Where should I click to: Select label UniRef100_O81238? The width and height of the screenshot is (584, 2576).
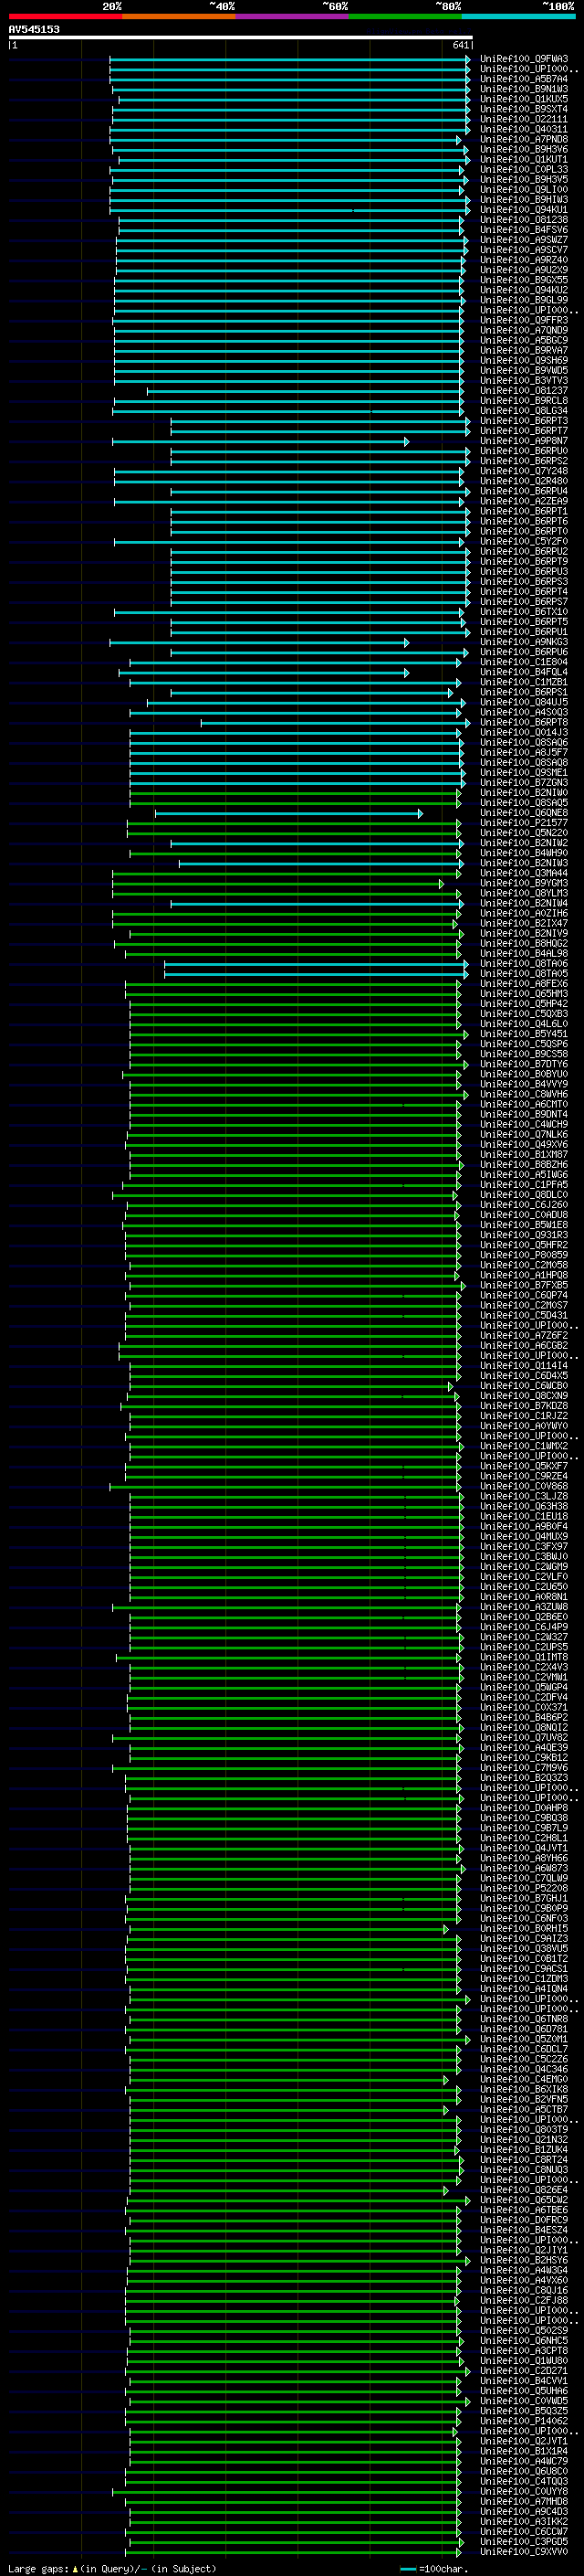[x=524, y=221]
